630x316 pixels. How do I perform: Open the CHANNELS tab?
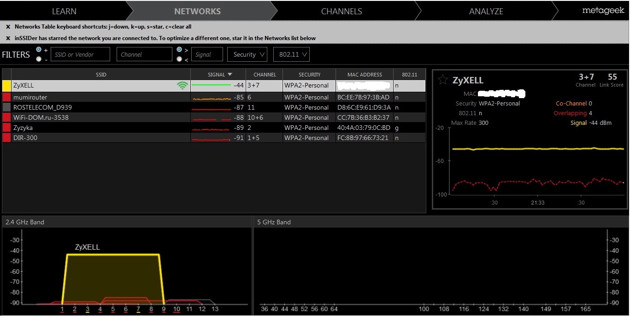341,11
